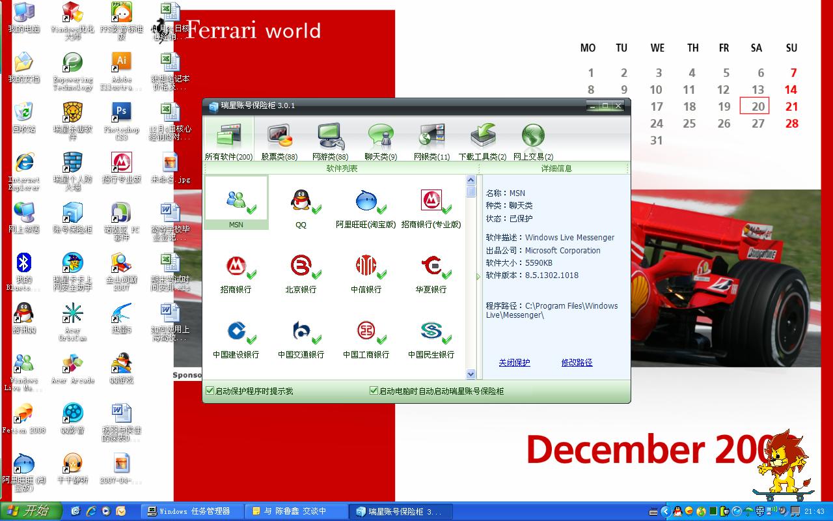Switch to the 与 陈鲁鑫 交谈中 chat window
Viewport: 833px width, 521px height.
(x=297, y=512)
